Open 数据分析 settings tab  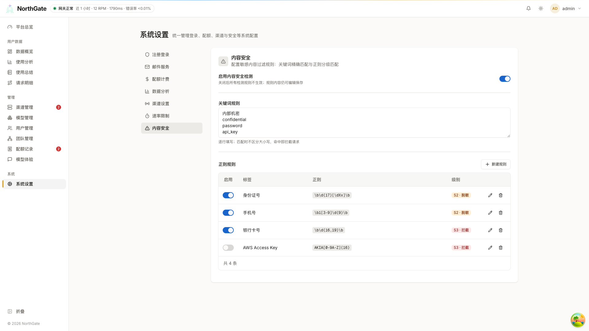point(171,91)
